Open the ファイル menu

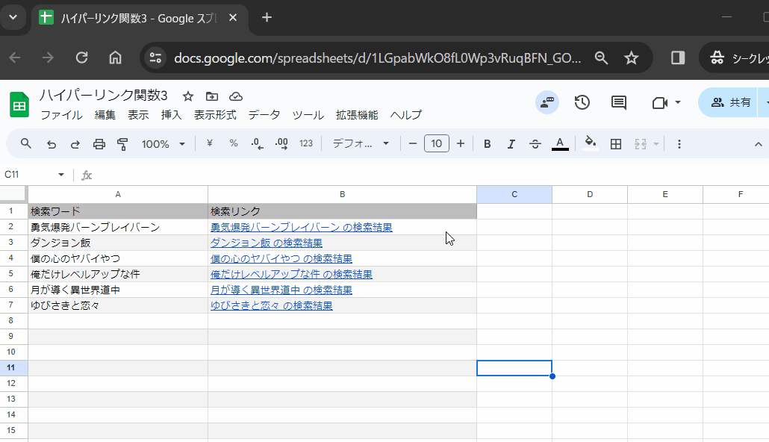[x=61, y=115]
